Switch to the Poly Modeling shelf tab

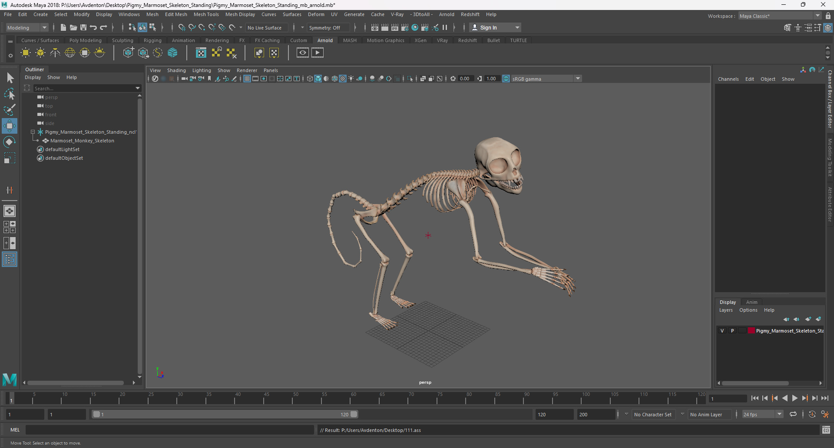click(86, 40)
